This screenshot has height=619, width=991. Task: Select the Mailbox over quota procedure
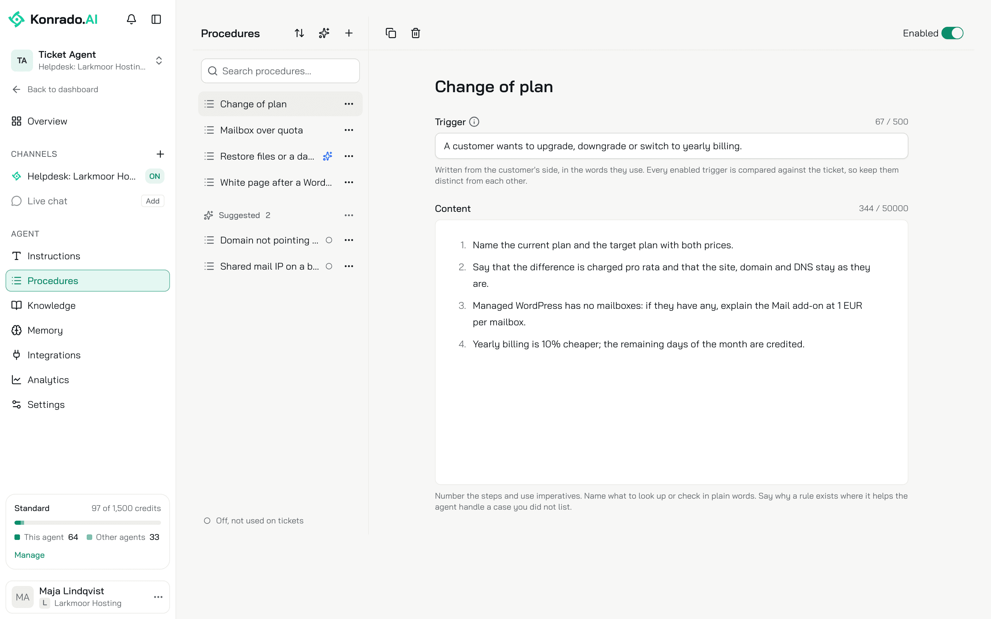[x=280, y=130]
